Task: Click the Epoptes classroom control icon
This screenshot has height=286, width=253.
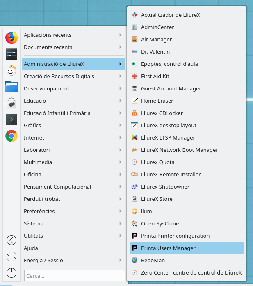Action: click(x=134, y=64)
